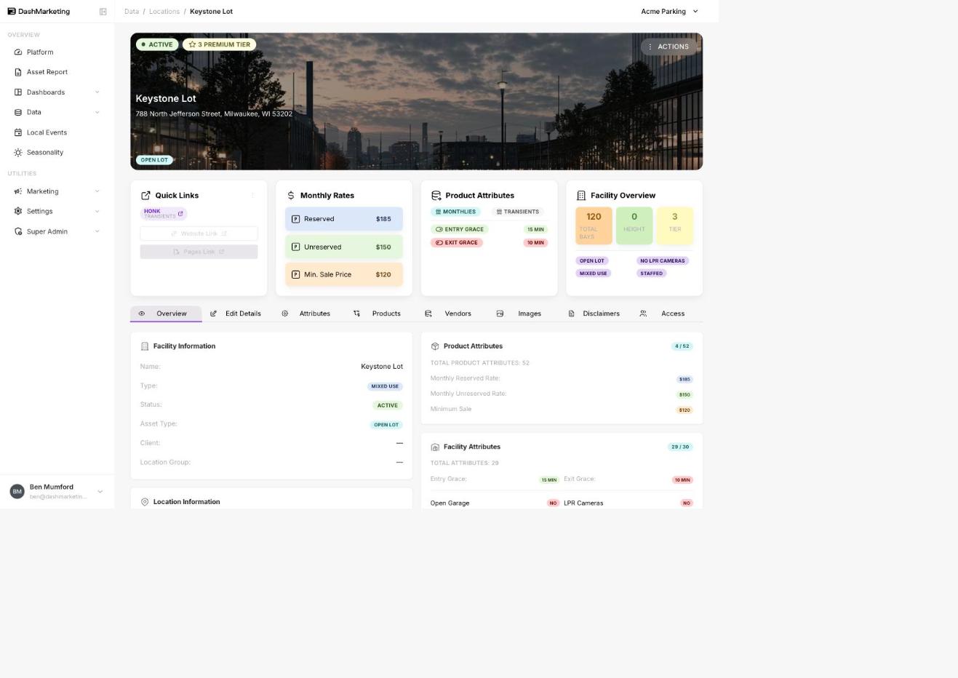
Task: Click the Marketing megaphone icon
Action: pyautogui.click(x=18, y=191)
